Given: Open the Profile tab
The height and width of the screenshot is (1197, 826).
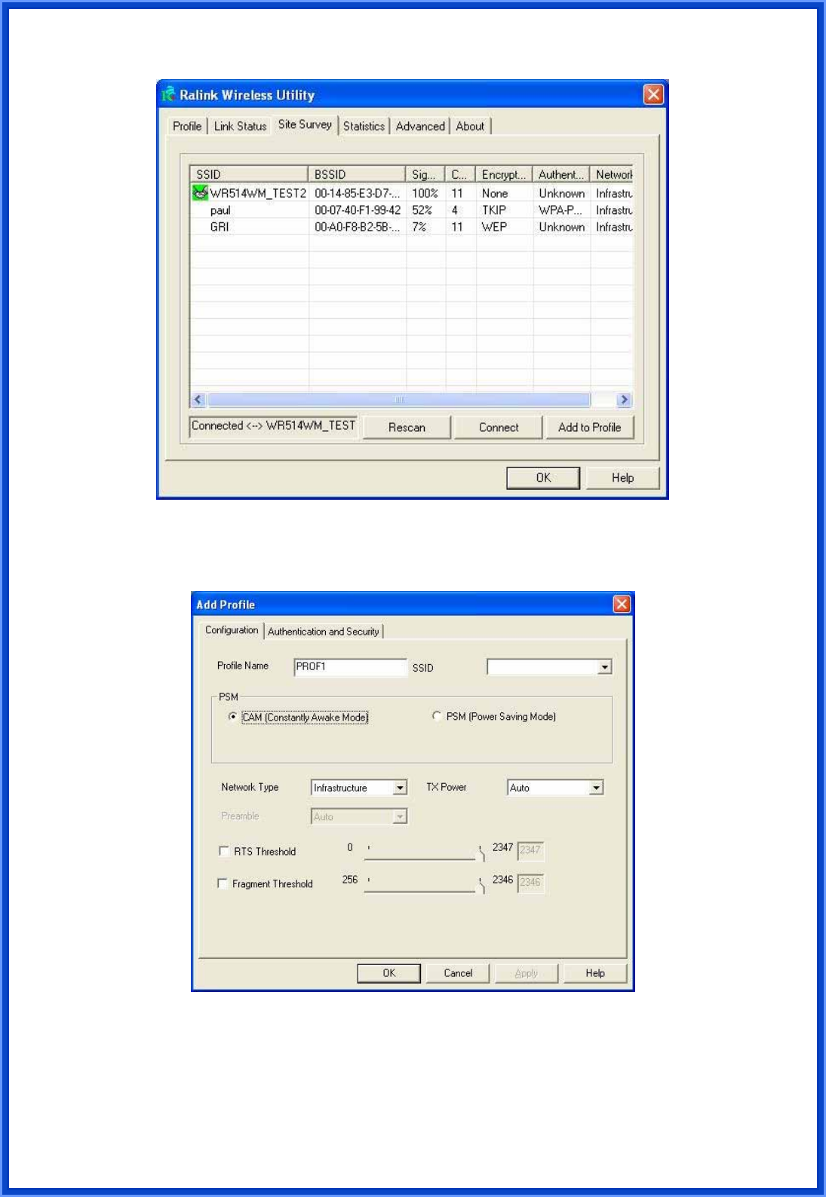Looking at the screenshot, I should click(187, 126).
